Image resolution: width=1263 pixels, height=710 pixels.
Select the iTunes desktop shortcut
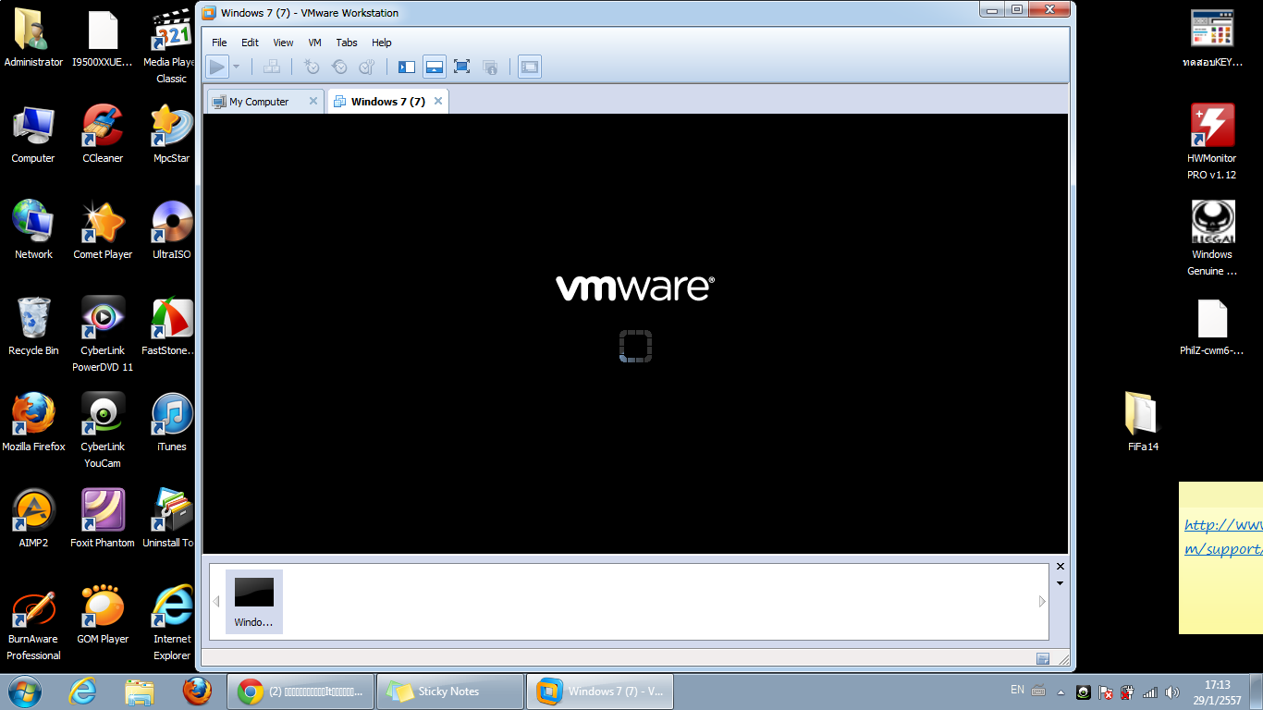tap(172, 423)
